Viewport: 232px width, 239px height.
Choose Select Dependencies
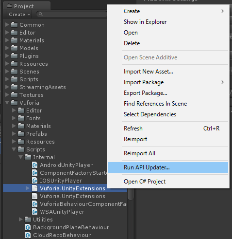pyautogui.click(x=168, y=114)
